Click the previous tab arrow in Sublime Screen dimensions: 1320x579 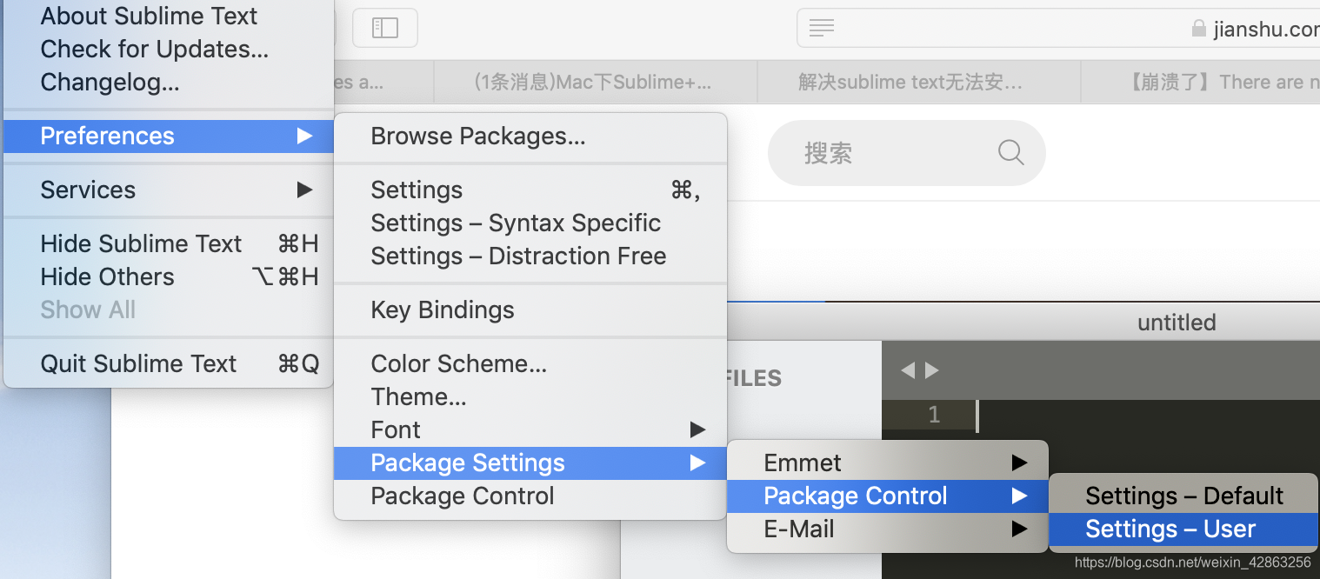[x=908, y=370]
